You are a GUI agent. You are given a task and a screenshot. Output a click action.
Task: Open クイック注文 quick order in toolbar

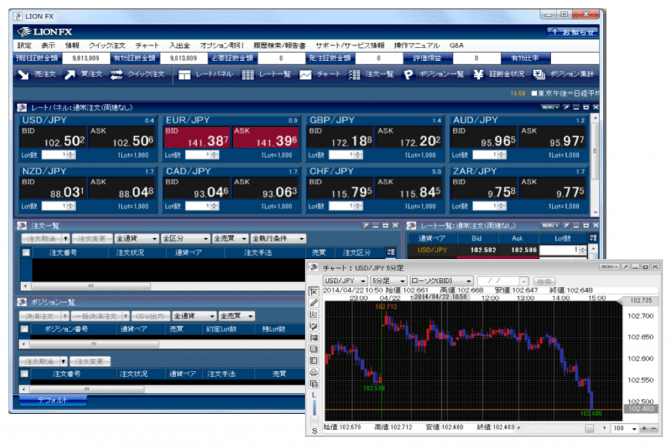(137, 74)
